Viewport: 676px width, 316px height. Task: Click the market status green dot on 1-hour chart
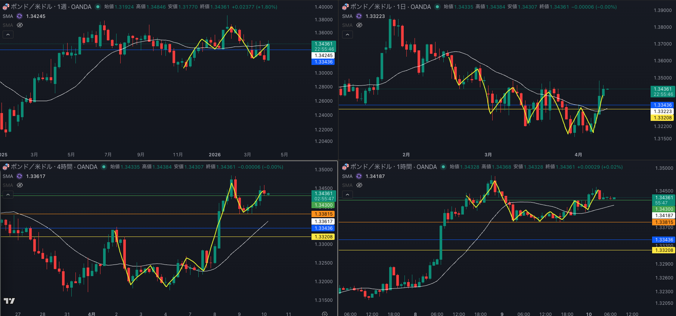(x=443, y=167)
